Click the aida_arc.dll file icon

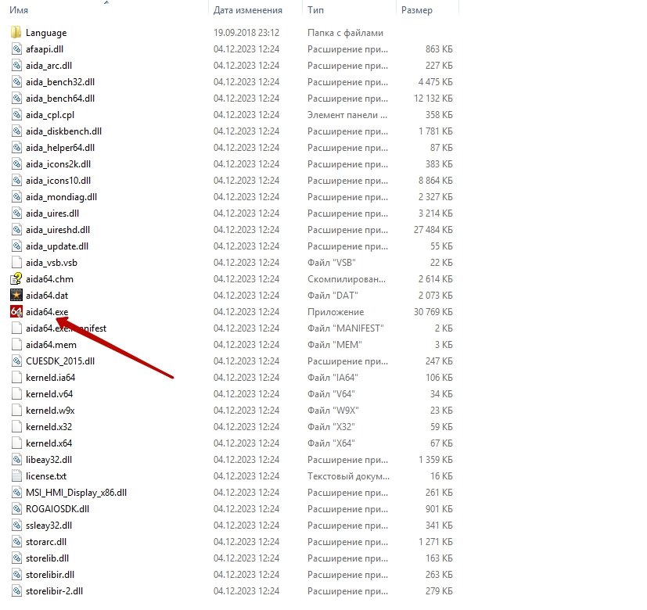coord(16,66)
